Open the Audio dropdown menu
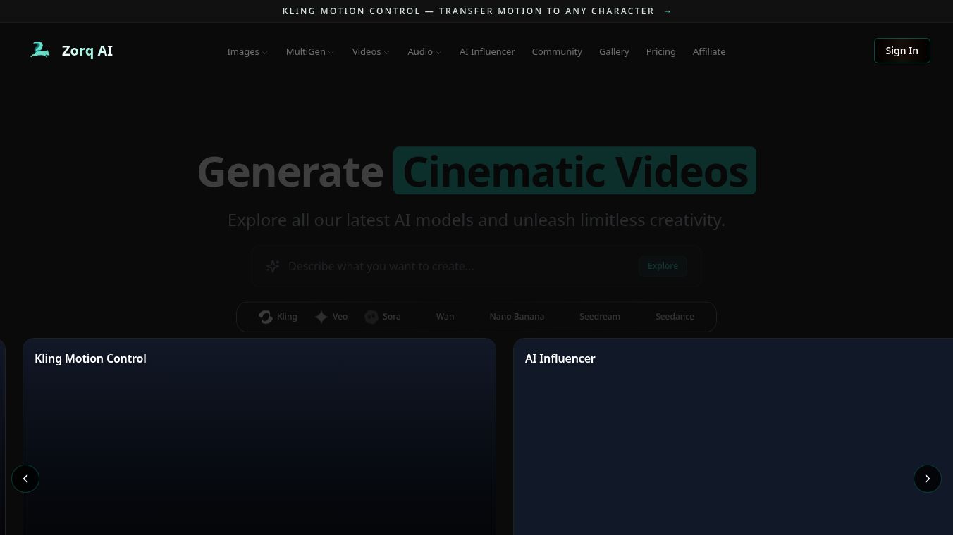 coord(424,52)
